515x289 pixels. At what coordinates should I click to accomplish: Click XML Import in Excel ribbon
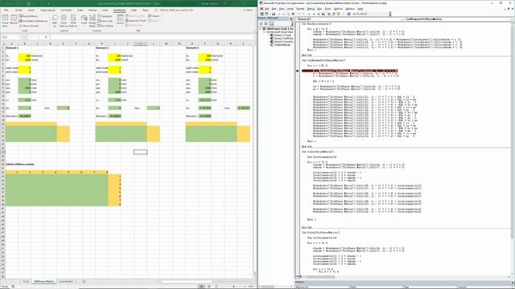(x=154, y=16)
